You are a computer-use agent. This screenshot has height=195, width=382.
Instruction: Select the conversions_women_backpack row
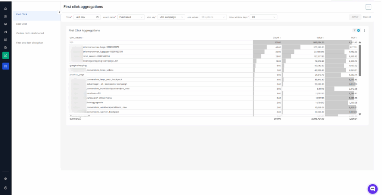[x=213, y=112]
